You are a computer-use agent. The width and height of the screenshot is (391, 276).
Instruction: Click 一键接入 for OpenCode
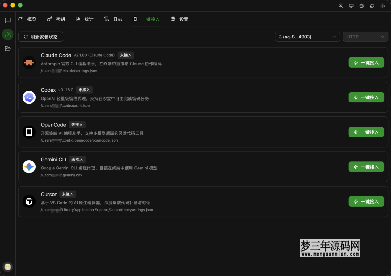coord(366,132)
